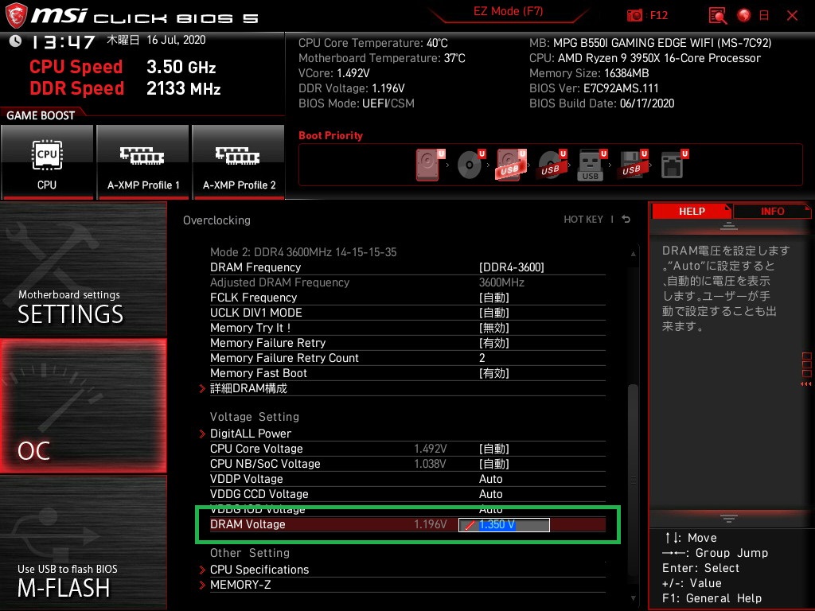Click the scrollbar down arrow in the settings list
This screenshot has width=815, height=611.
tap(633, 598)
